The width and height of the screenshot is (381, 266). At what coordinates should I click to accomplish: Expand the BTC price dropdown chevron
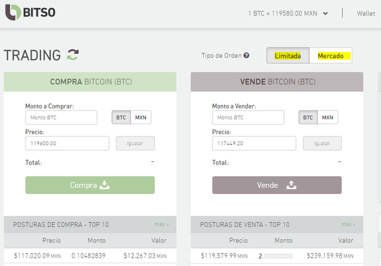tap(326, 14)
